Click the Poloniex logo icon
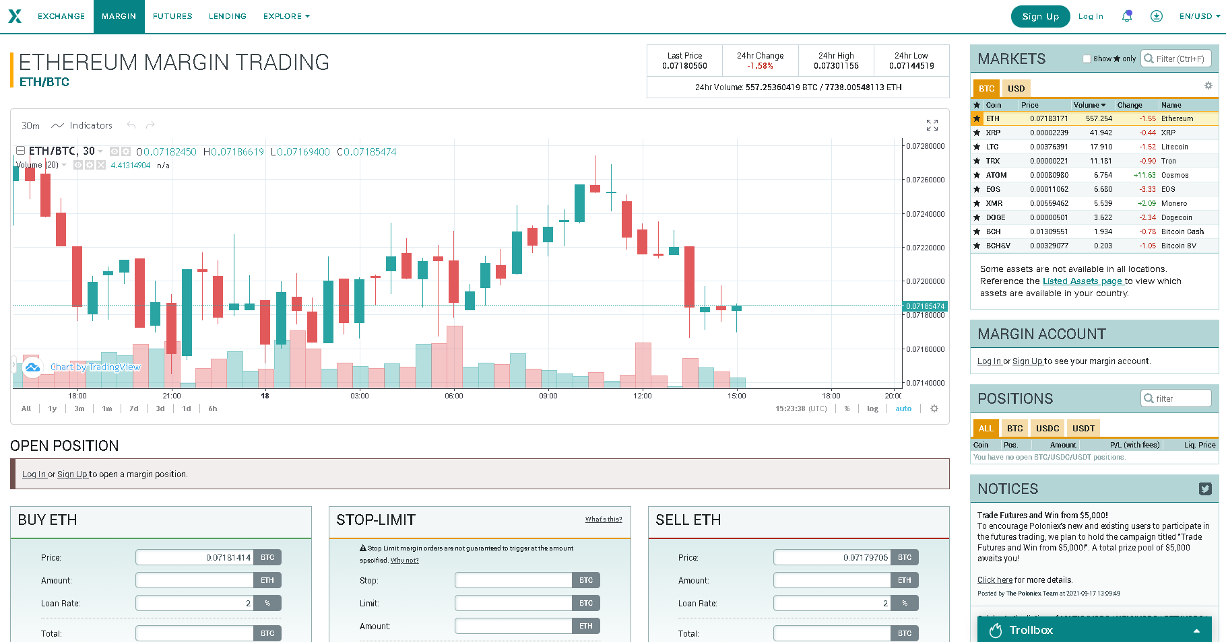The width and height of the screenshot is (1226, 642). (x=15, y=16)
